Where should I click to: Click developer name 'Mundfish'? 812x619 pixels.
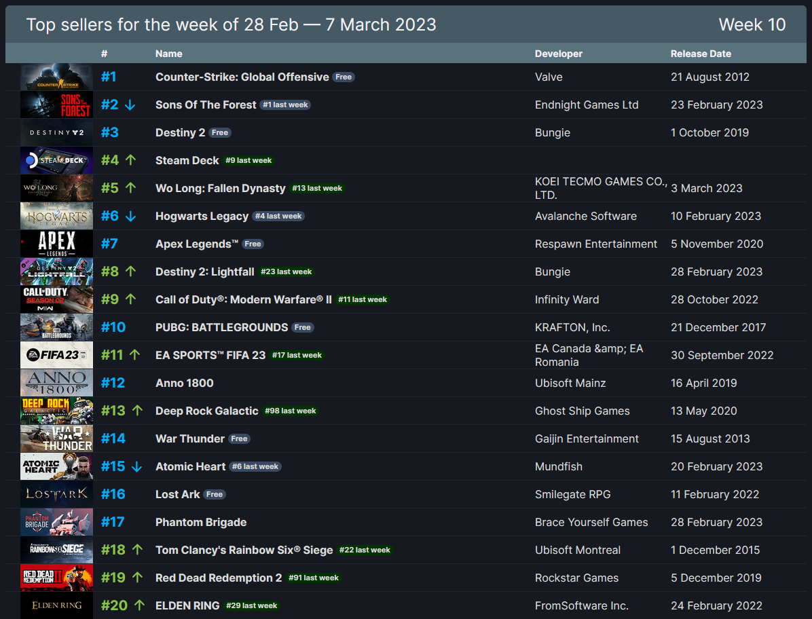point(558,467)
